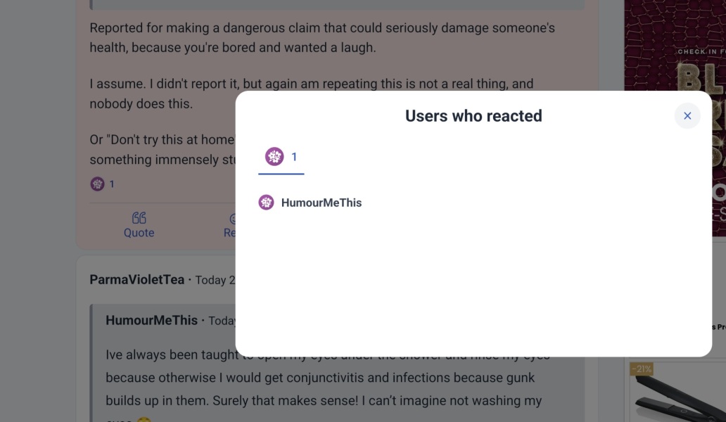Open the reaction count 1 under the post
The image size is (726, 422).
click(112, 184)
